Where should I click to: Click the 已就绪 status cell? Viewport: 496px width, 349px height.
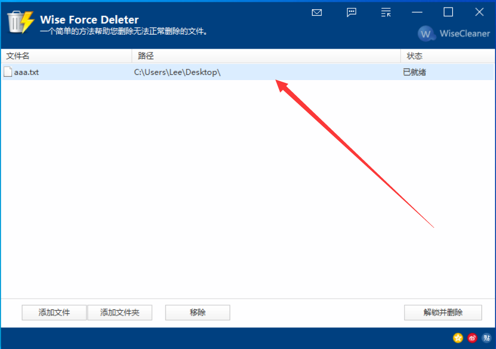click(414, 72)
